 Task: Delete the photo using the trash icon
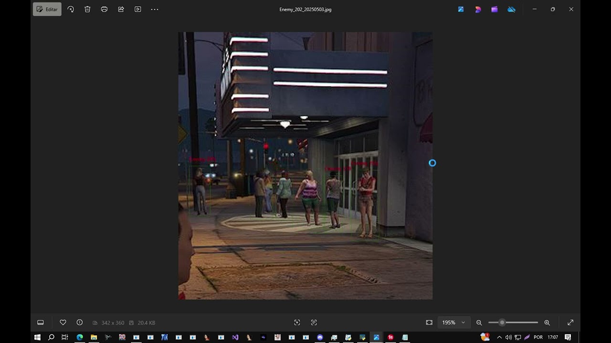(87, 9)
